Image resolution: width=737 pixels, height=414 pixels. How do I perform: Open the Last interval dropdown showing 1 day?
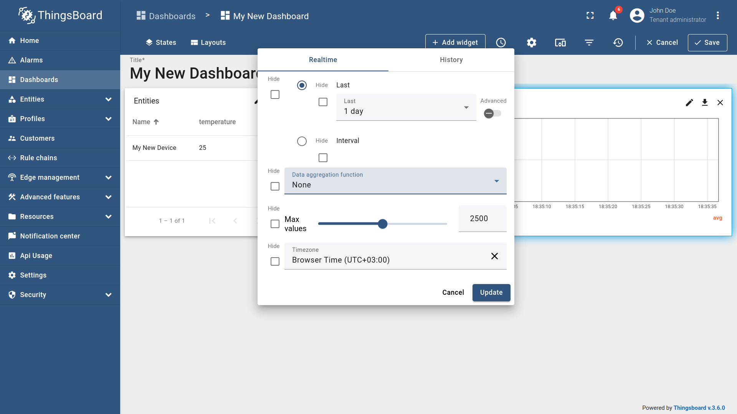point(406,107)
